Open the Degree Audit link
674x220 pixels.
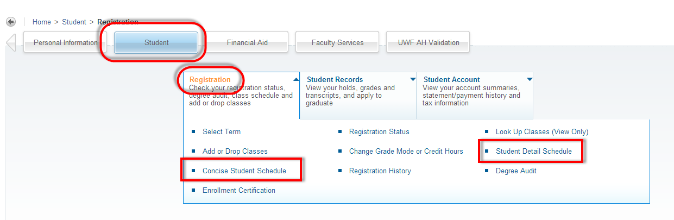pos(516,171)
